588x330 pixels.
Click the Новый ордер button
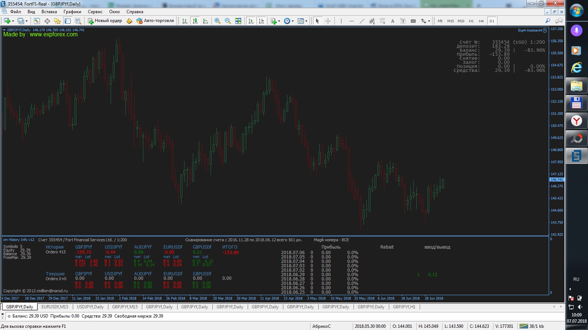(x=105, y=21)
